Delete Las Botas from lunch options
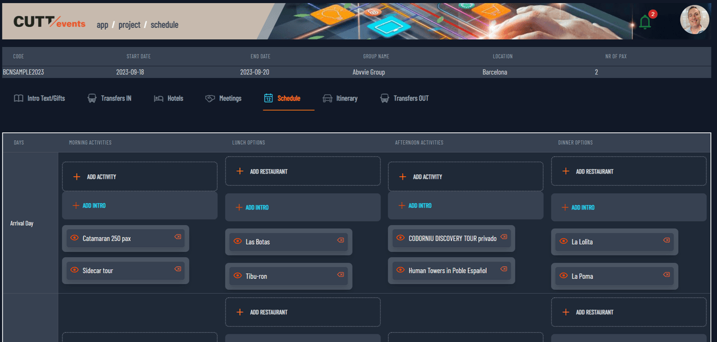The image size is (717, 342). (x=341, y=241)
